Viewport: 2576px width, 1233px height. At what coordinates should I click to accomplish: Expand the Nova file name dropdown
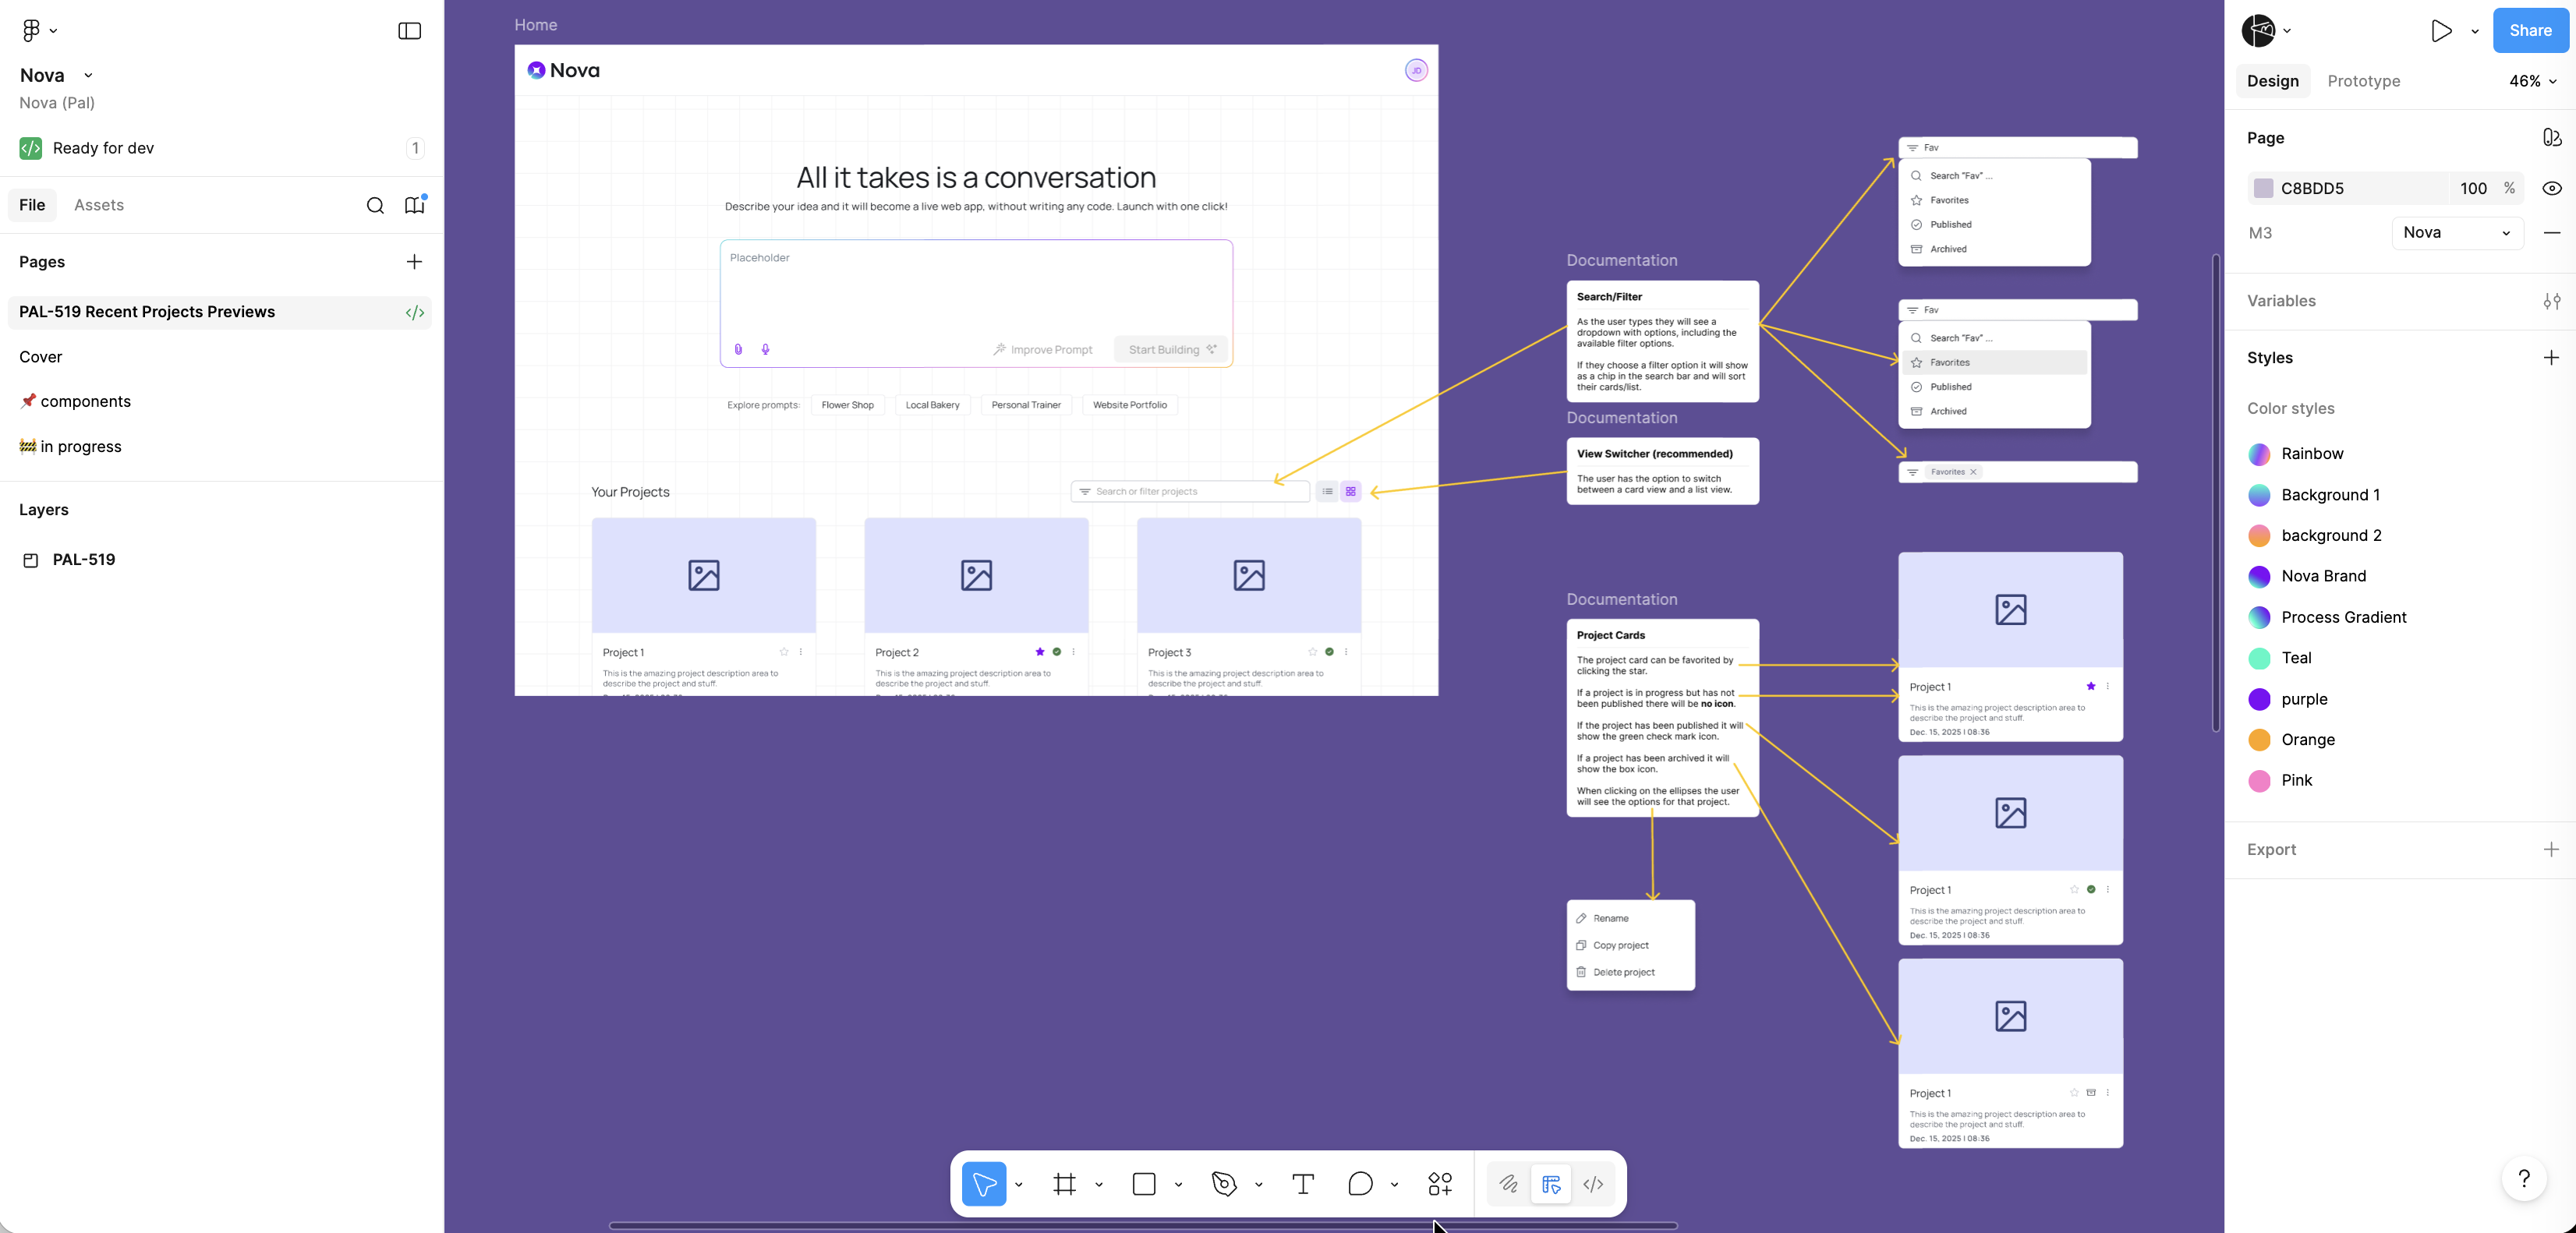click(x=88, y=75)
